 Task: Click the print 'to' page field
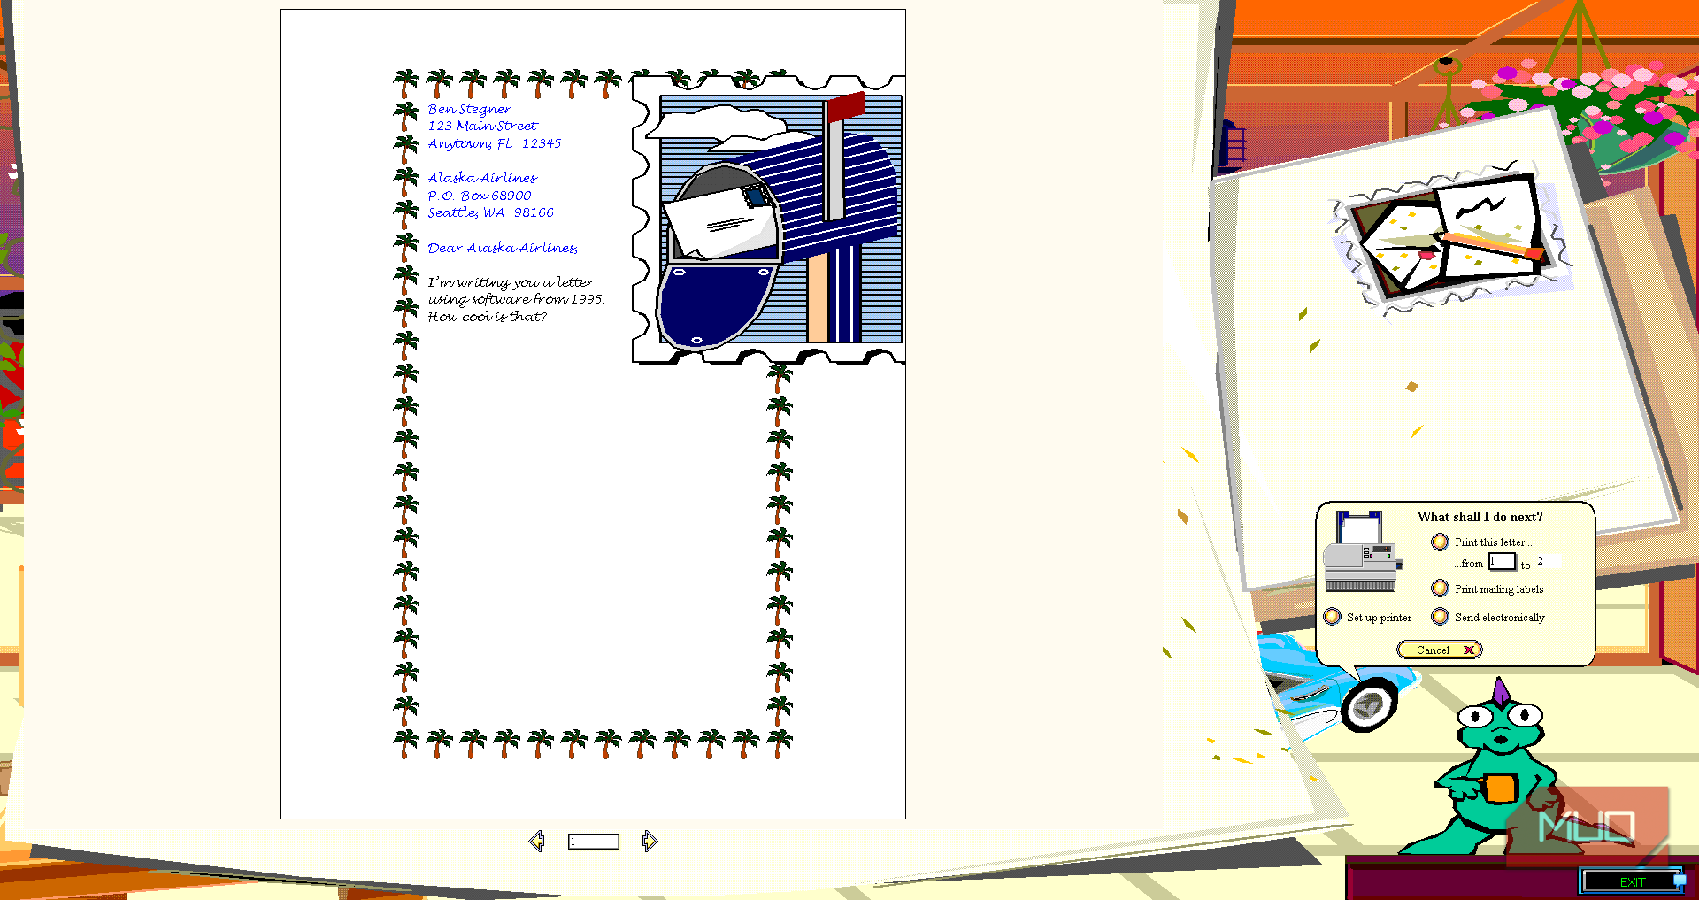point(1549,561)
